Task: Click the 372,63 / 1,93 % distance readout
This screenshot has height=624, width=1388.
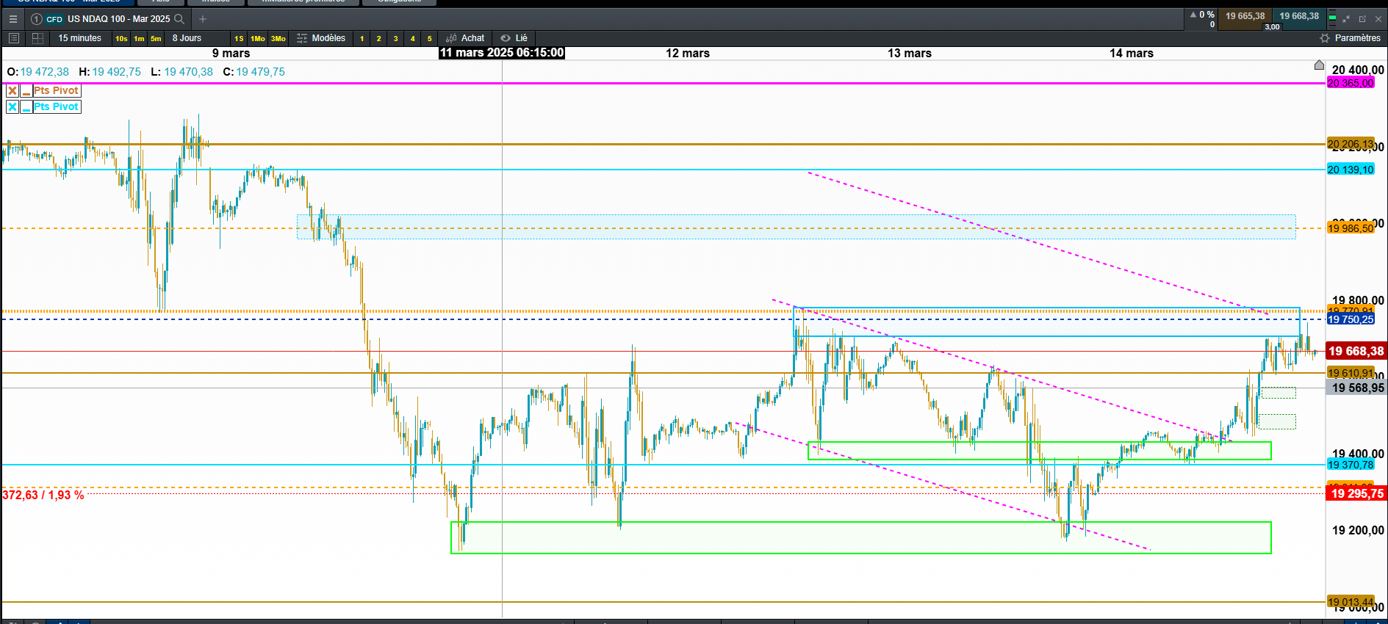Action: coord(43,496)
